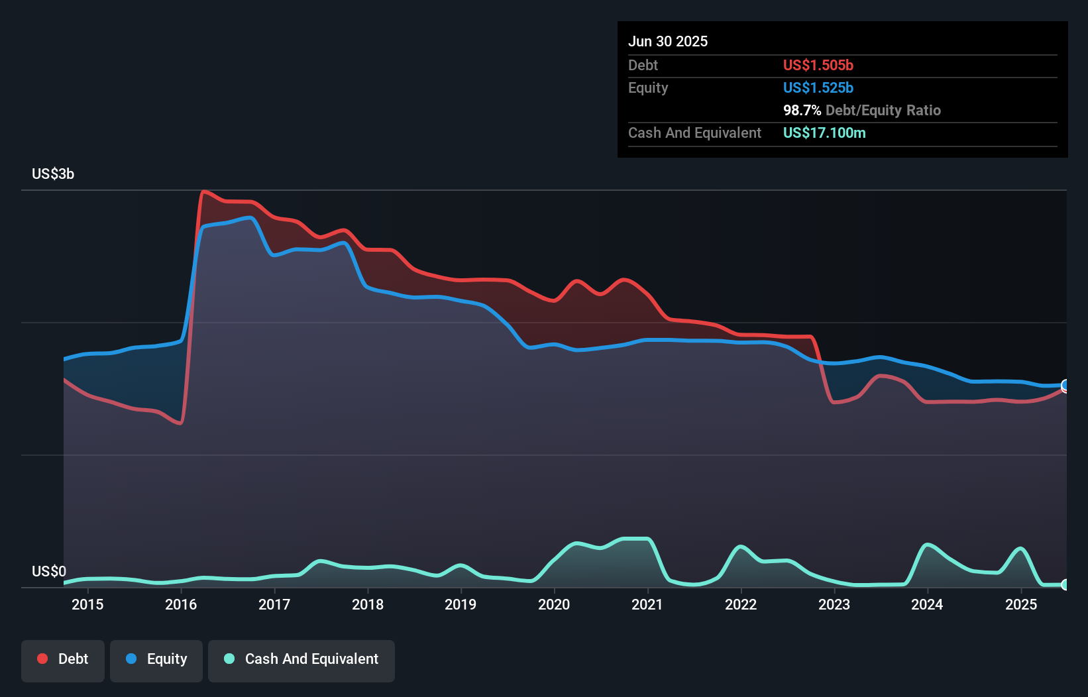This screenshot has width=1088, height=697.
Task: Click the blue Equity legend dot
Action: coord(132,659)
